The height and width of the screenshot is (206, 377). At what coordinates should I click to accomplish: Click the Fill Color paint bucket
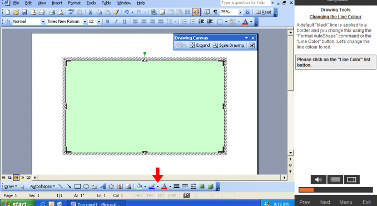[x=139, y=187]
